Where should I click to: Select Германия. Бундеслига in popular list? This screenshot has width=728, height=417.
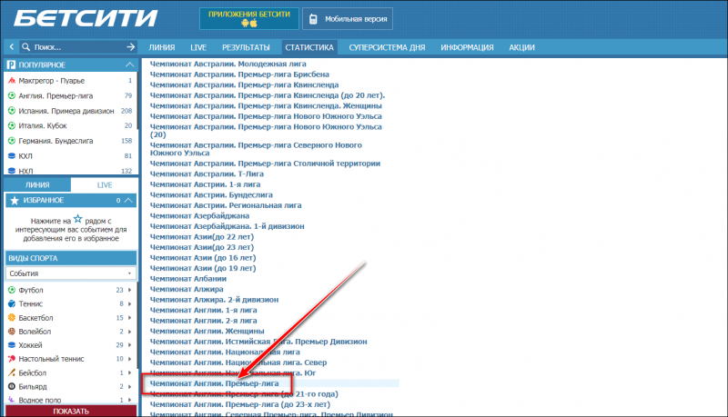(56, 141)
